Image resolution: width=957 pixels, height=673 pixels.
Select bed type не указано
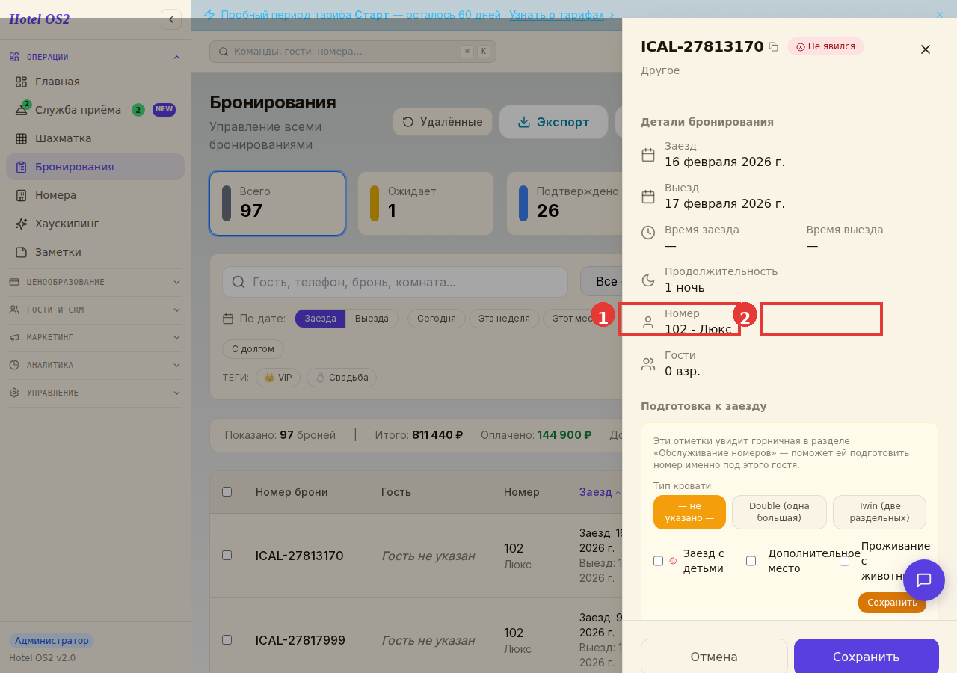pyautogui.click(x=689, y=512)
